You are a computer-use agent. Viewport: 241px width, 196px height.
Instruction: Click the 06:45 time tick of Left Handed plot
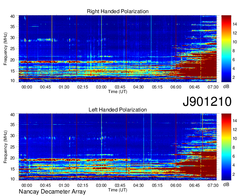[x=195, y=185]
